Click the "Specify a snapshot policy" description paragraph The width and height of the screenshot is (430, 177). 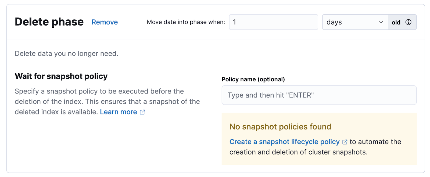[107, 102]
